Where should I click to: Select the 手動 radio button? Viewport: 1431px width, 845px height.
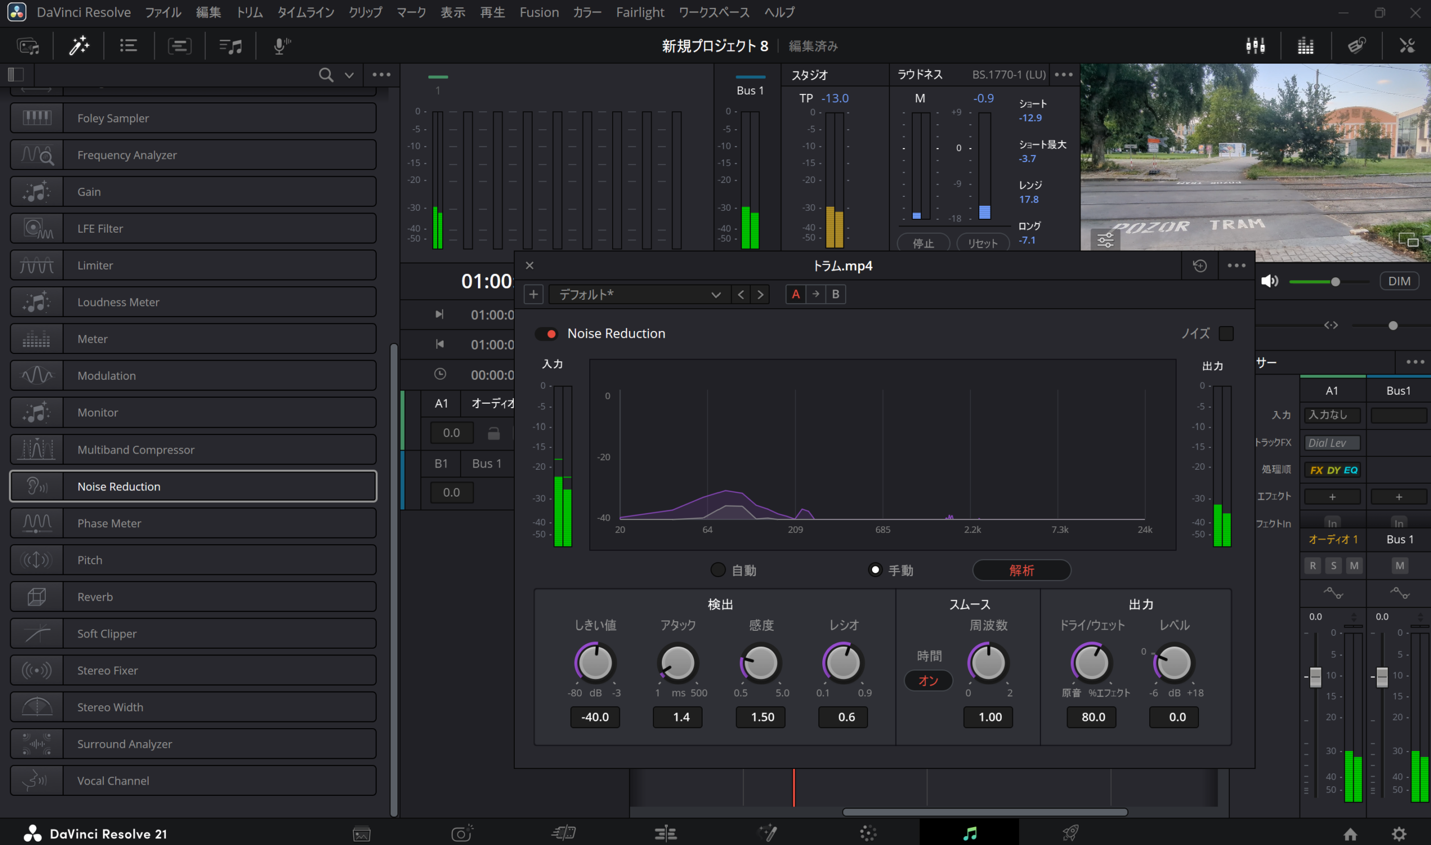(x=875, y=570)
